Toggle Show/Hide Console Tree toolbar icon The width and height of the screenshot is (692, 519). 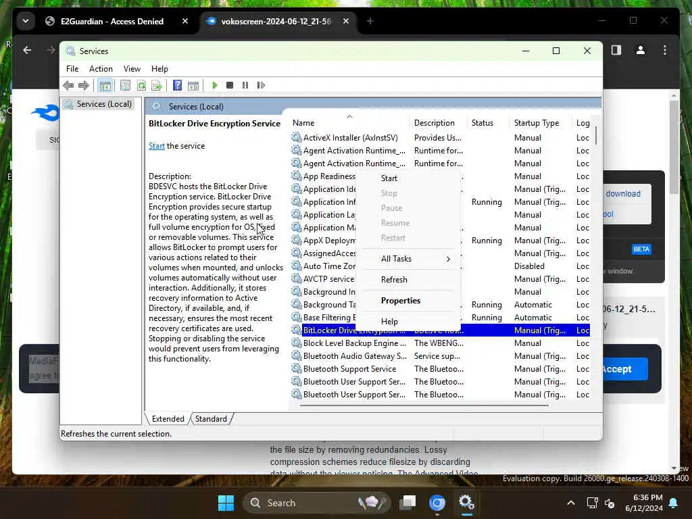coord(105,85)
